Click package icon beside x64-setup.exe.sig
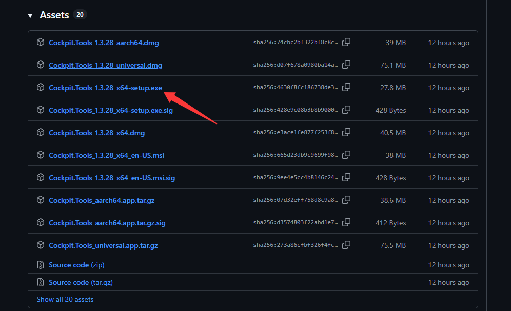The height and width of the screenshot is (311, 511). [x=41, y=110]
